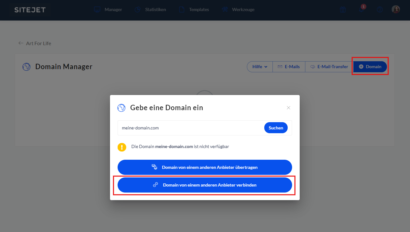Open the user profile avatar
The image size is (410, 232).
[395, 9]
